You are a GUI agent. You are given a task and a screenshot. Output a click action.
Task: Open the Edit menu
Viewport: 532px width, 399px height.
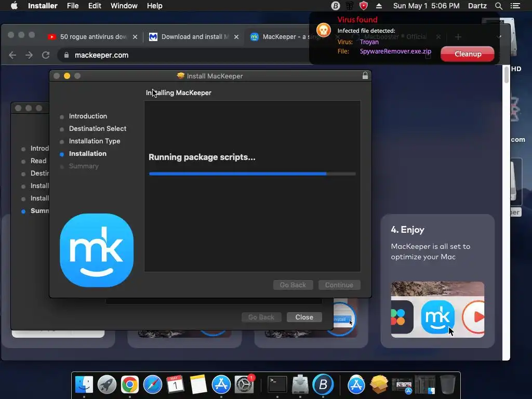point(95,6)
